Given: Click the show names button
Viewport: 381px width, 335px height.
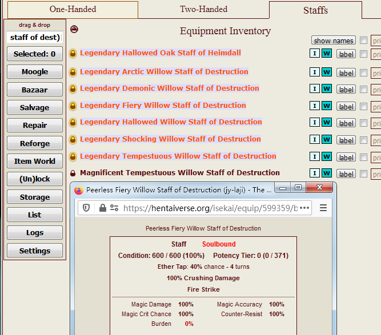Looking at the screenshot, I should [x=334, y=41].
